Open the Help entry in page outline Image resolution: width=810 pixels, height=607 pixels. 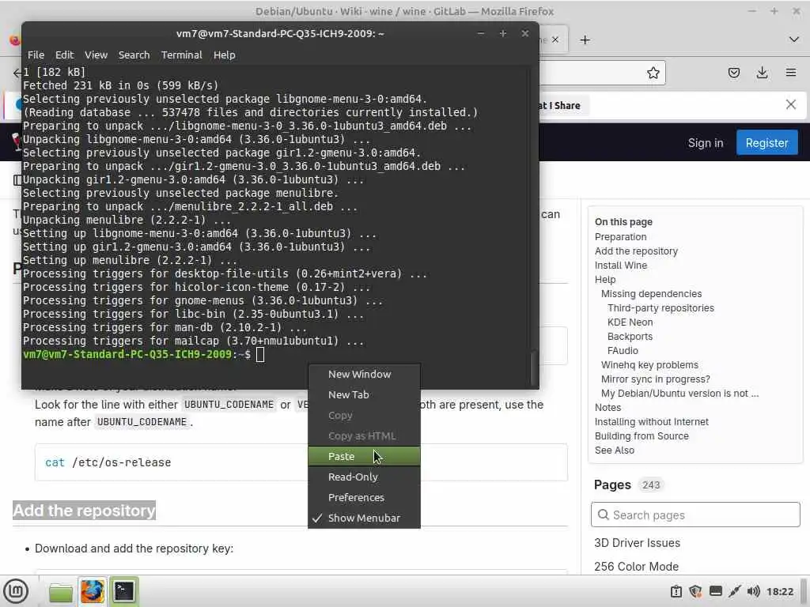[x=605, y=279]
